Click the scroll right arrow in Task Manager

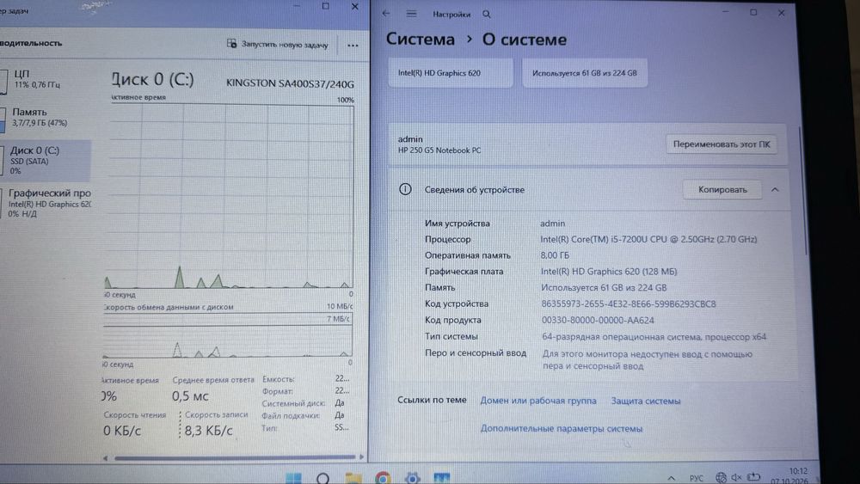[x=361, y=456]
